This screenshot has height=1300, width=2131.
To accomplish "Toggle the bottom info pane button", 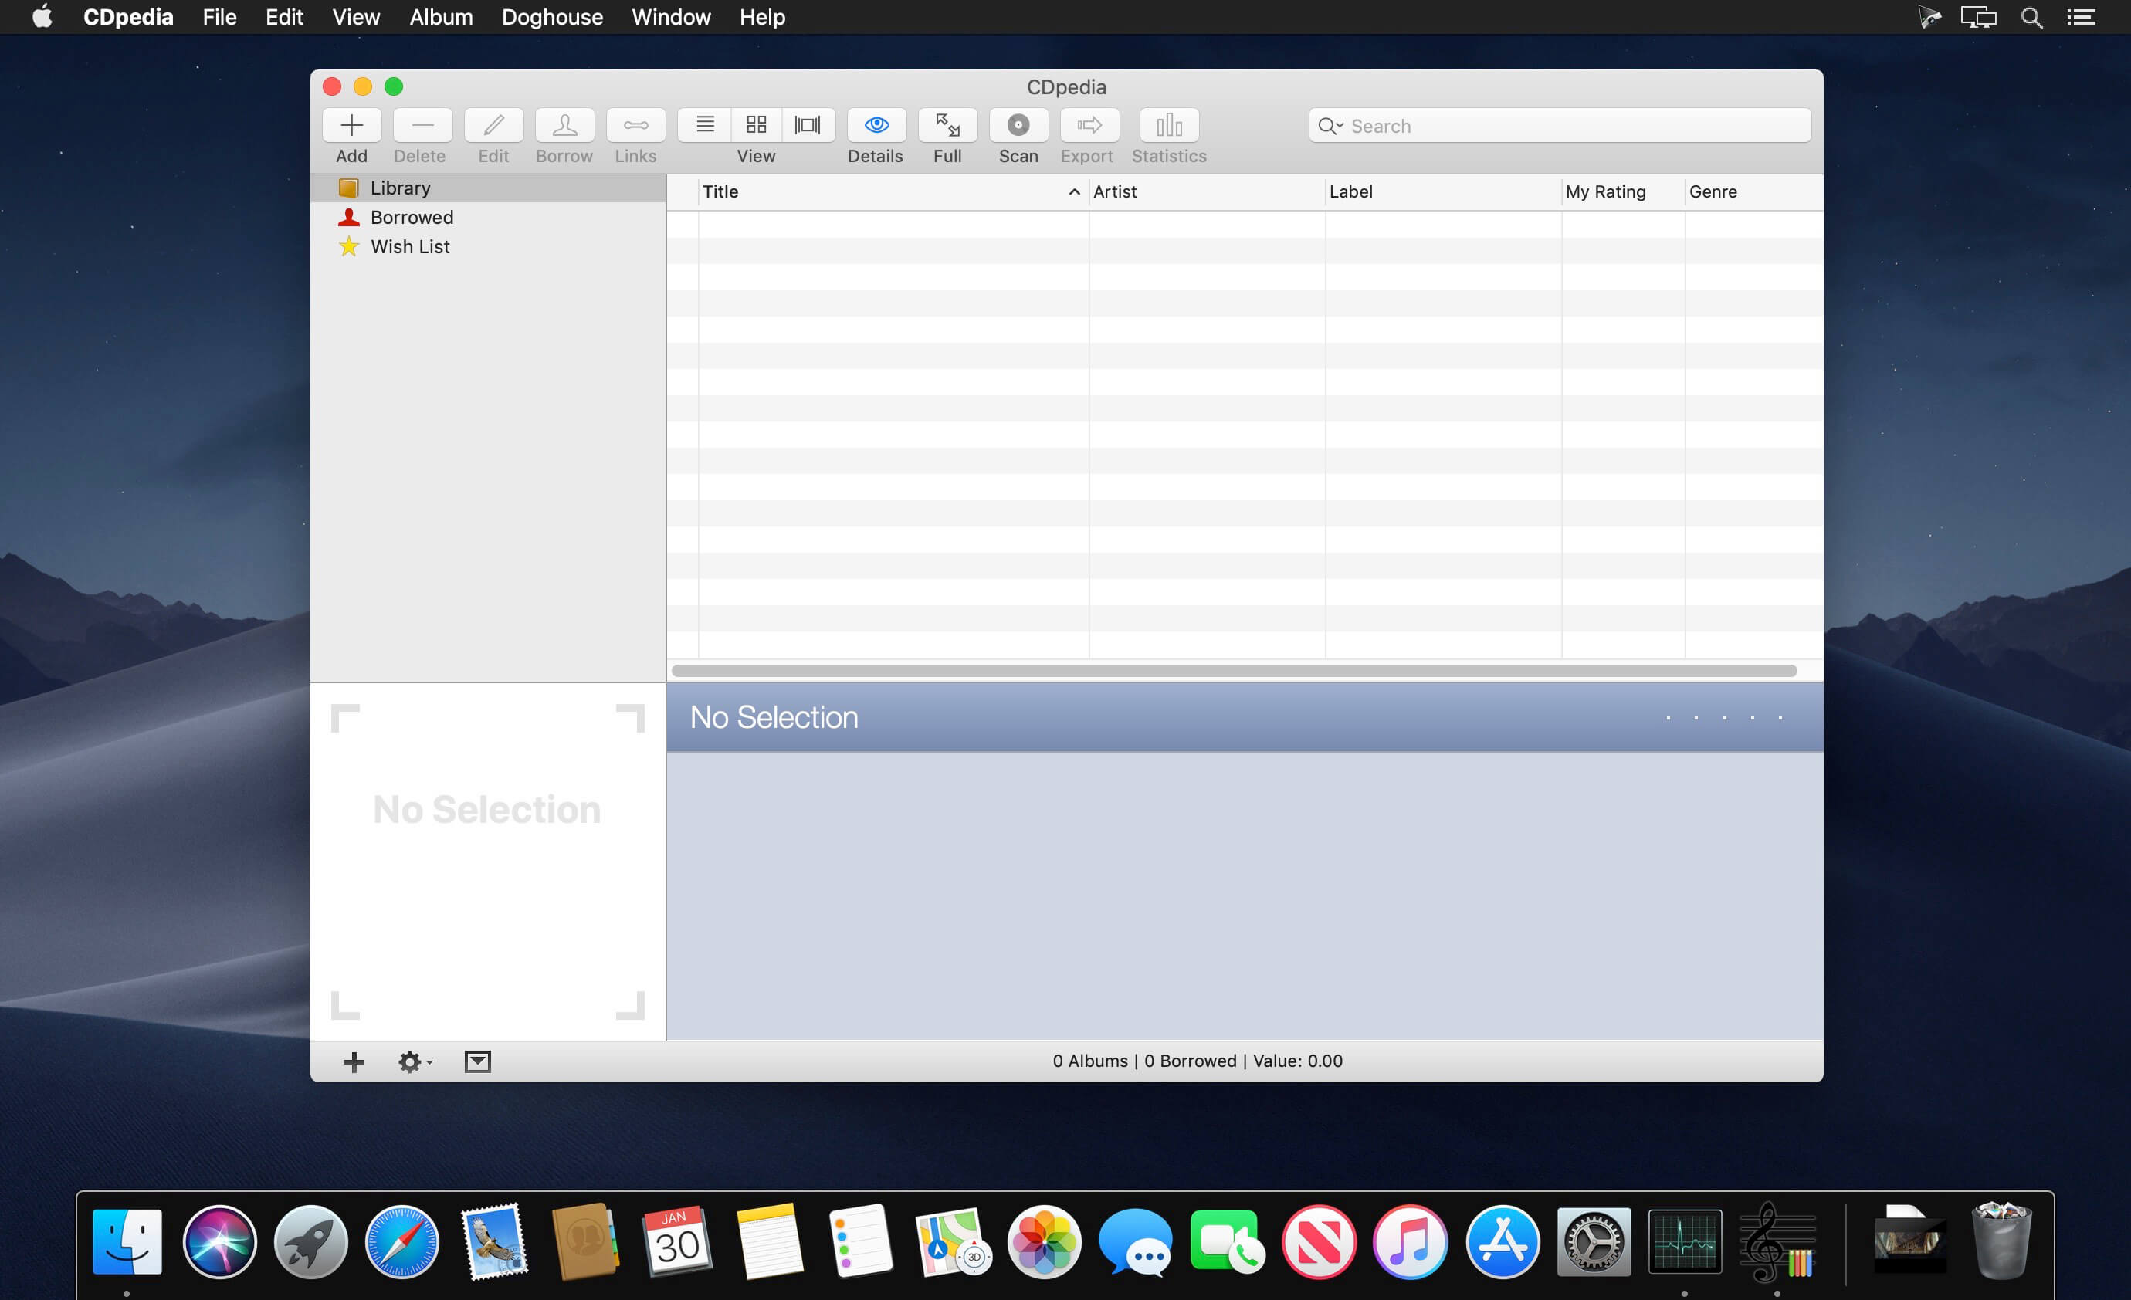I will click(477, 1061).
